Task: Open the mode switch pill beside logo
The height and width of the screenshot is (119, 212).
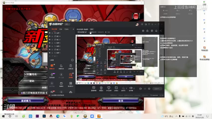Action: tap(67, 24)
